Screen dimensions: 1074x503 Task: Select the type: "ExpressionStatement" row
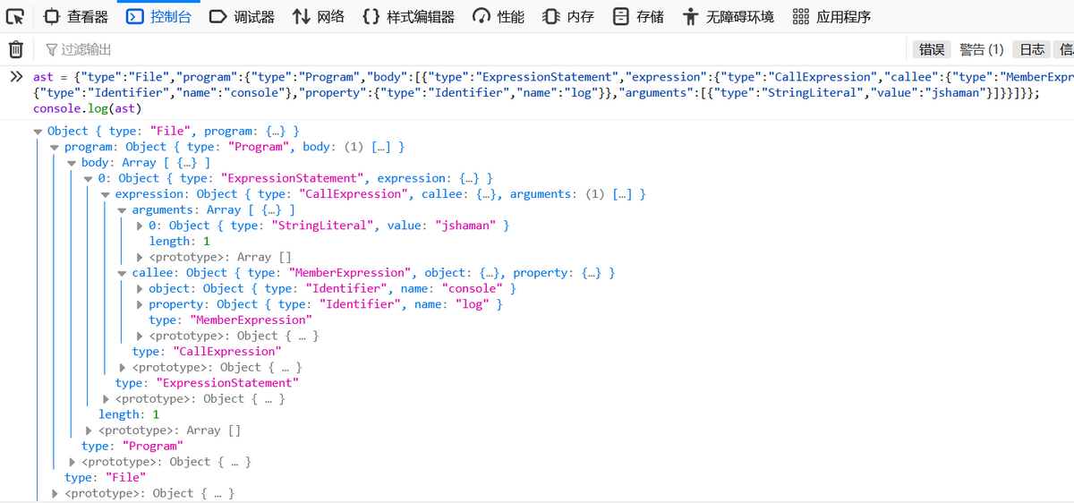click(x=207, y=383)
